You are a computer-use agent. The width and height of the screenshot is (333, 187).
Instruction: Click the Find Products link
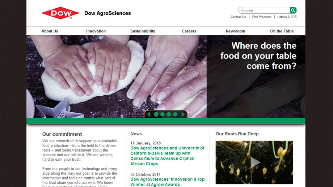tap(262, 17)
